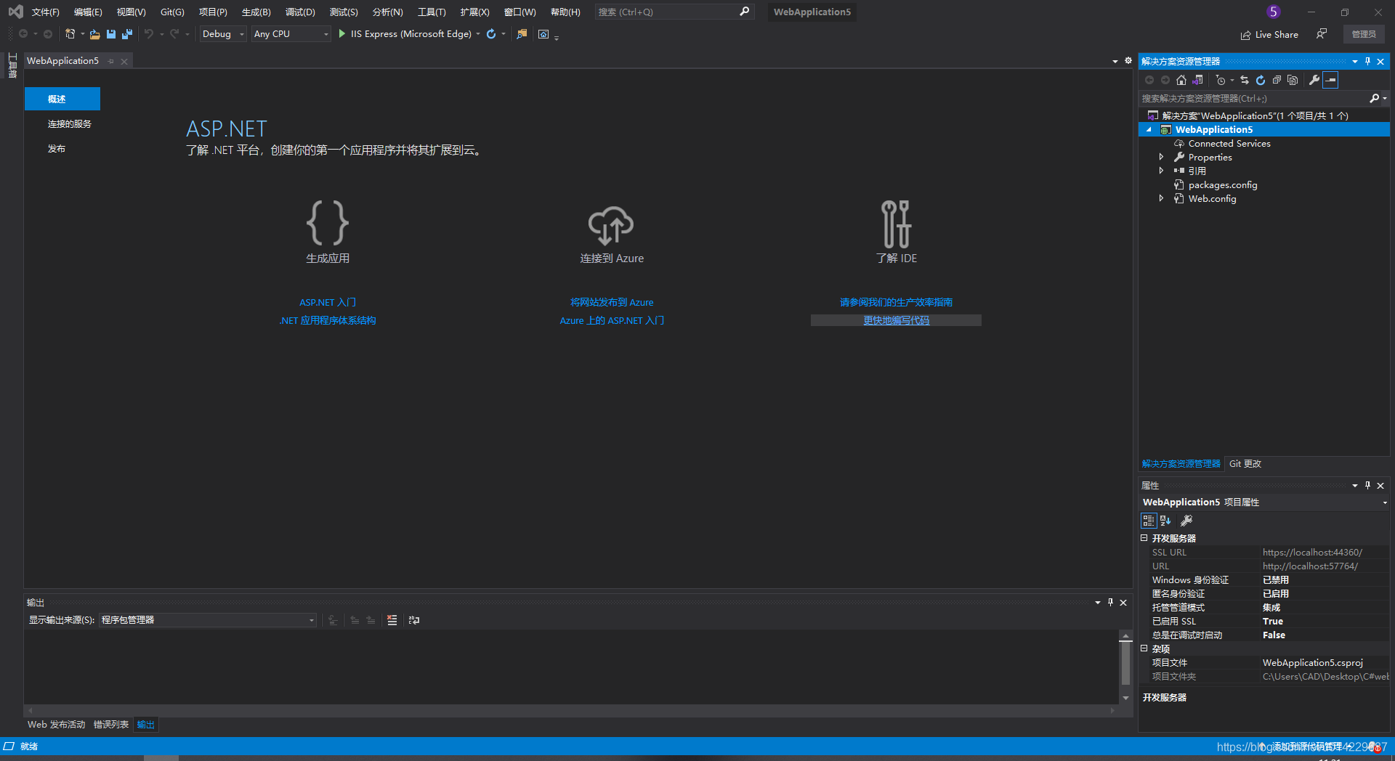
Task: Click Properties wrench in Solution Explorer toolbar
Action: pyautogui.click(x=1314, y=80)
